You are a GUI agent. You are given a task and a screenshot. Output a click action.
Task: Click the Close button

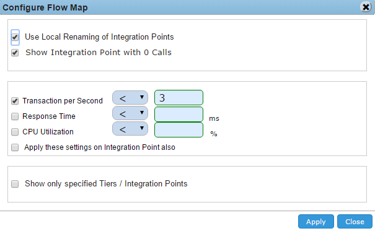pyautogui.click(x=355, y=222)
